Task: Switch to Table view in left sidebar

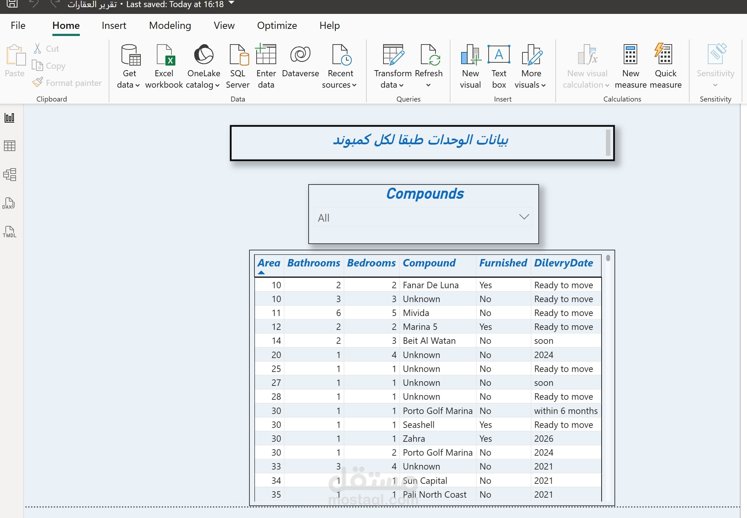Action: coord(10,146)
